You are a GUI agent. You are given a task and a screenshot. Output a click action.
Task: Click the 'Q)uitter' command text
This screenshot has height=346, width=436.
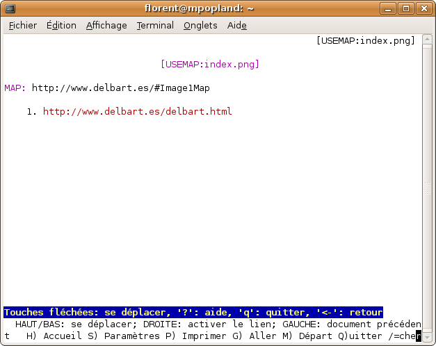point(360,336)
